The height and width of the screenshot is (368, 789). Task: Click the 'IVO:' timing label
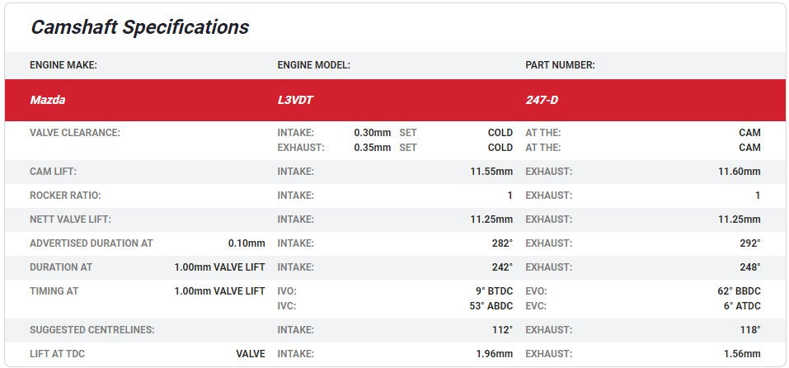[287, 291]
